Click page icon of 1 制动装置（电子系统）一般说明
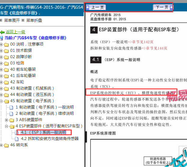Viewport: 187px width, 167px height. tap(11, 107)
